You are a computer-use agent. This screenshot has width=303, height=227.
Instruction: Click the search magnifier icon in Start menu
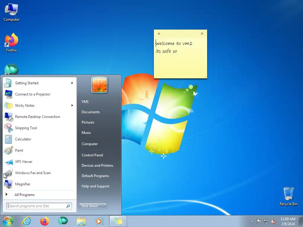pyautogui.click(x=68, y=206)
